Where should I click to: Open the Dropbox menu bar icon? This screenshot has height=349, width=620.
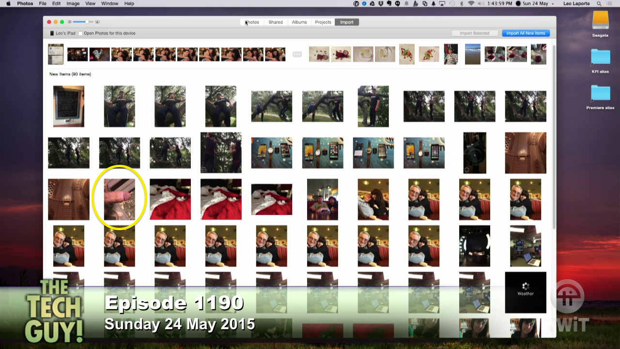381,3
